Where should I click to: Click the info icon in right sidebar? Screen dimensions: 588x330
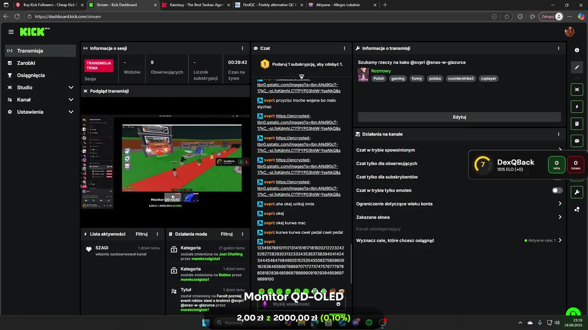tap(577, 50)
